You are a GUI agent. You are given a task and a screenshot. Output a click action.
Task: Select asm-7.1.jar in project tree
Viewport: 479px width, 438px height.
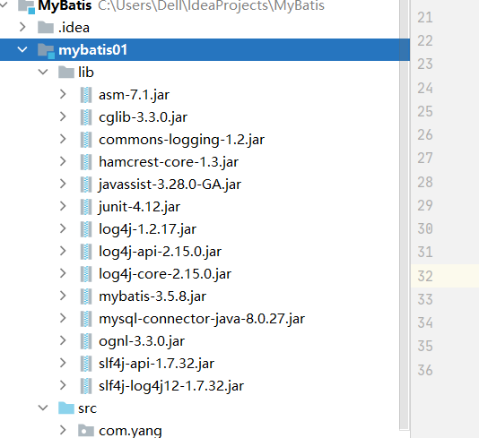click(x=134, y=95)
